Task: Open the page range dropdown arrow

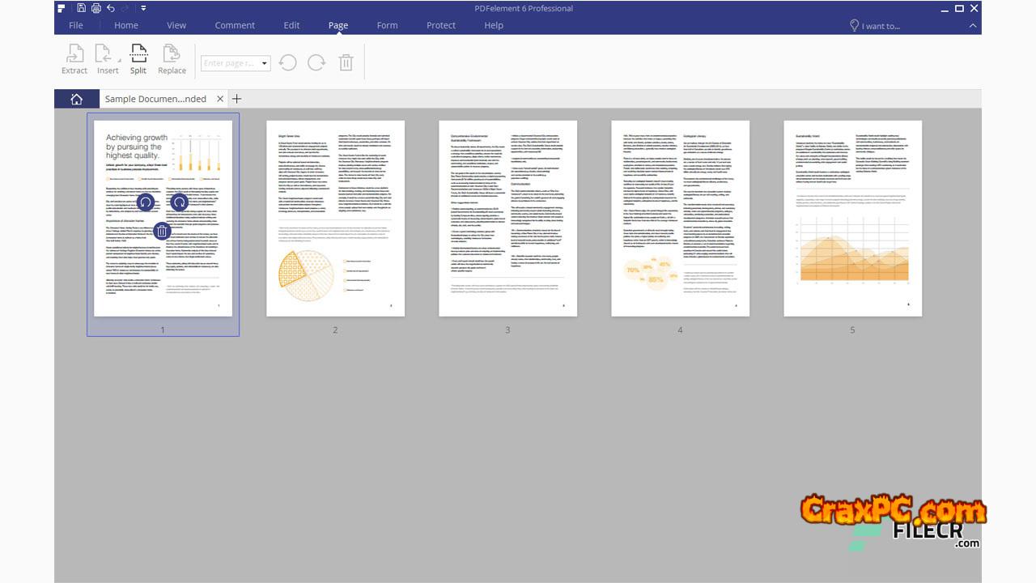Action: click(x=264, y=63)
